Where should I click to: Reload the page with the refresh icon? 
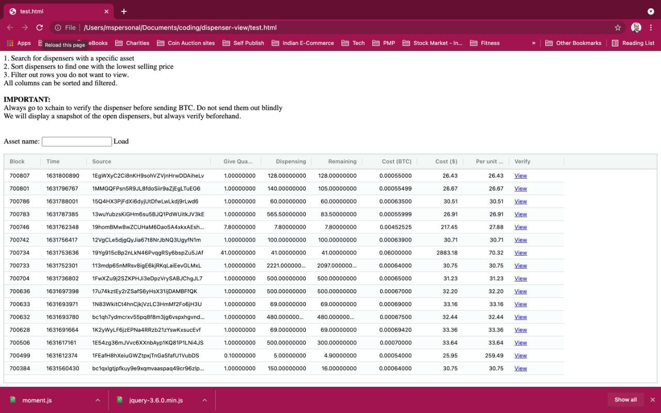pyautogui.click(x=39, y=28)
